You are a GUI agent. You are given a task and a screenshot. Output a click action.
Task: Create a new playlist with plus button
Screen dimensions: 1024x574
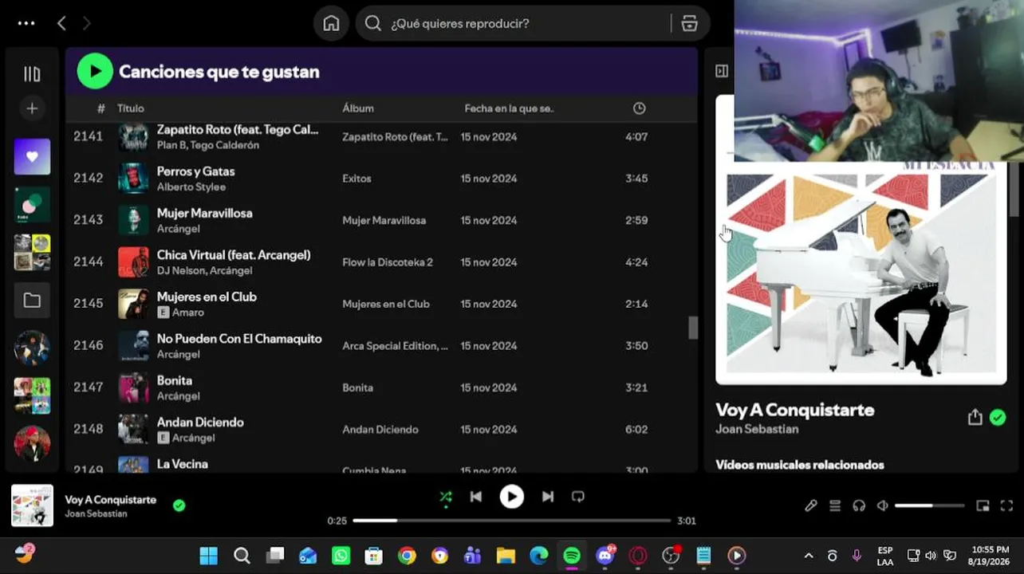(x=32, y=108)
